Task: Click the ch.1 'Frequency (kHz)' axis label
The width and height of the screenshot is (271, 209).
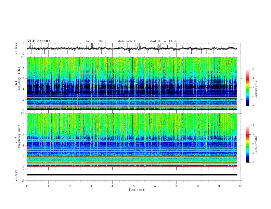Action: 19,80
